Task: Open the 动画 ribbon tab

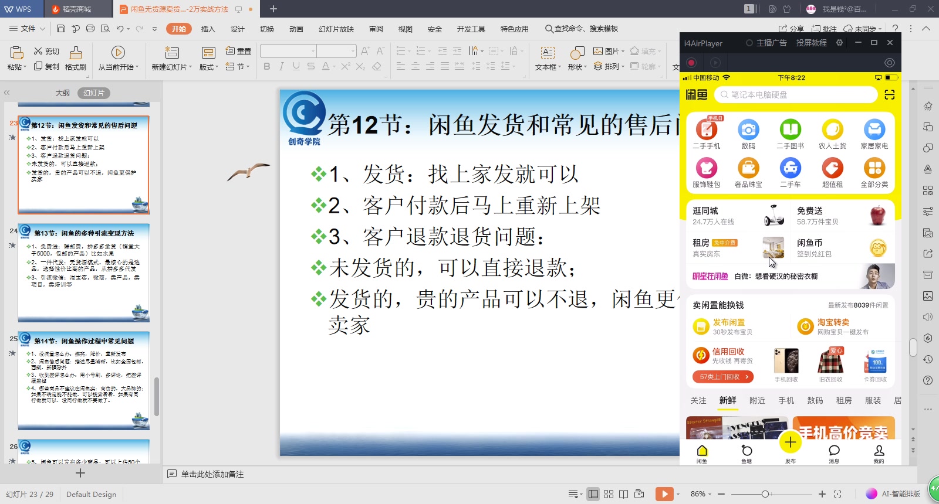Action: pyautogui.click(x=296, y=29)
